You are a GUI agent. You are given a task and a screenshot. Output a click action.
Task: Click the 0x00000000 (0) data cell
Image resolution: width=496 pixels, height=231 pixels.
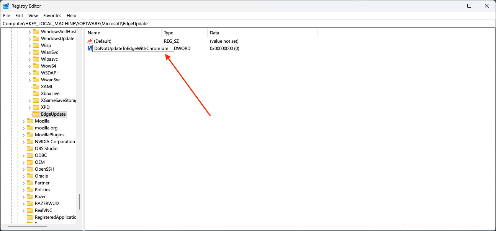pos(224,48)
